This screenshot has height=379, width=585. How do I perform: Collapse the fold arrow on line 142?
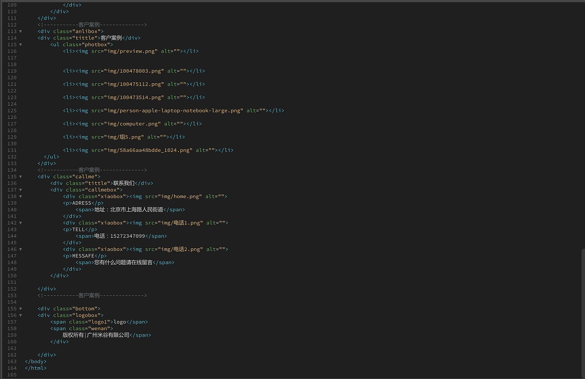[x=21, y=223]
